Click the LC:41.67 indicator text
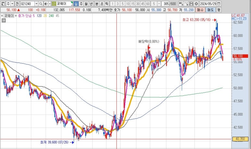This screenshot has width=251, height=149. coord(238,16)
